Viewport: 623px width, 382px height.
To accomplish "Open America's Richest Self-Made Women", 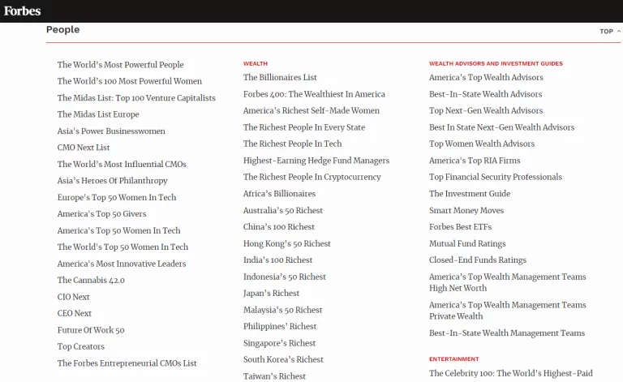I will point(311,111).
